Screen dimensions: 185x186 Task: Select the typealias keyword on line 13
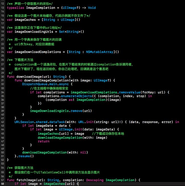click(16, 8)
